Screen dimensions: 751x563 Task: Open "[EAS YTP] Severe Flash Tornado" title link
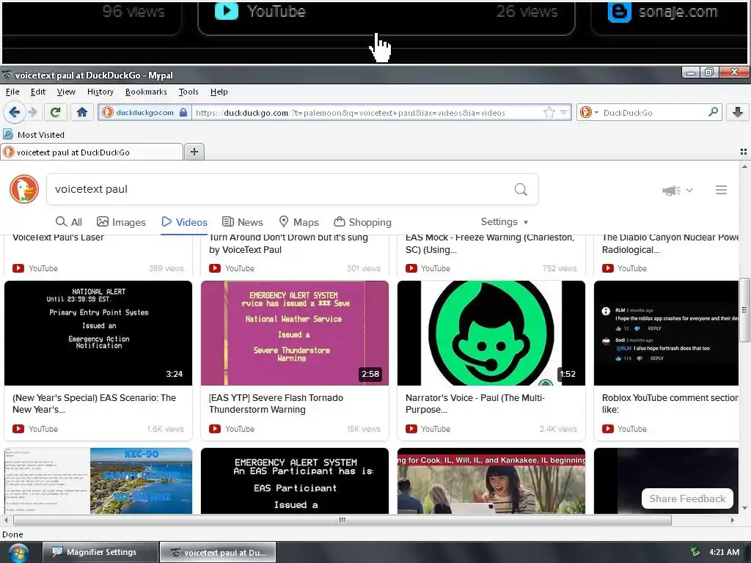pyautogui.click(x=276, y=404)
